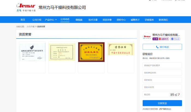Click the Lemar company logo in header
This screenshot has height=112, width=191.
tap(26, 7)
